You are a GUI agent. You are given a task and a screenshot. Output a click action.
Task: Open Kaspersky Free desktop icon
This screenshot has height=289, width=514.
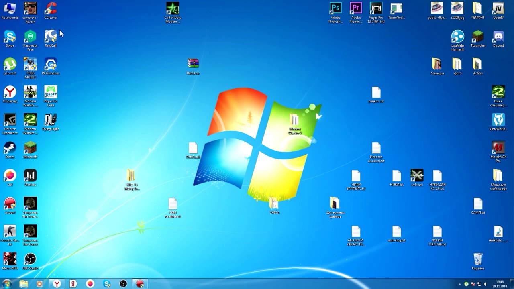30,41
